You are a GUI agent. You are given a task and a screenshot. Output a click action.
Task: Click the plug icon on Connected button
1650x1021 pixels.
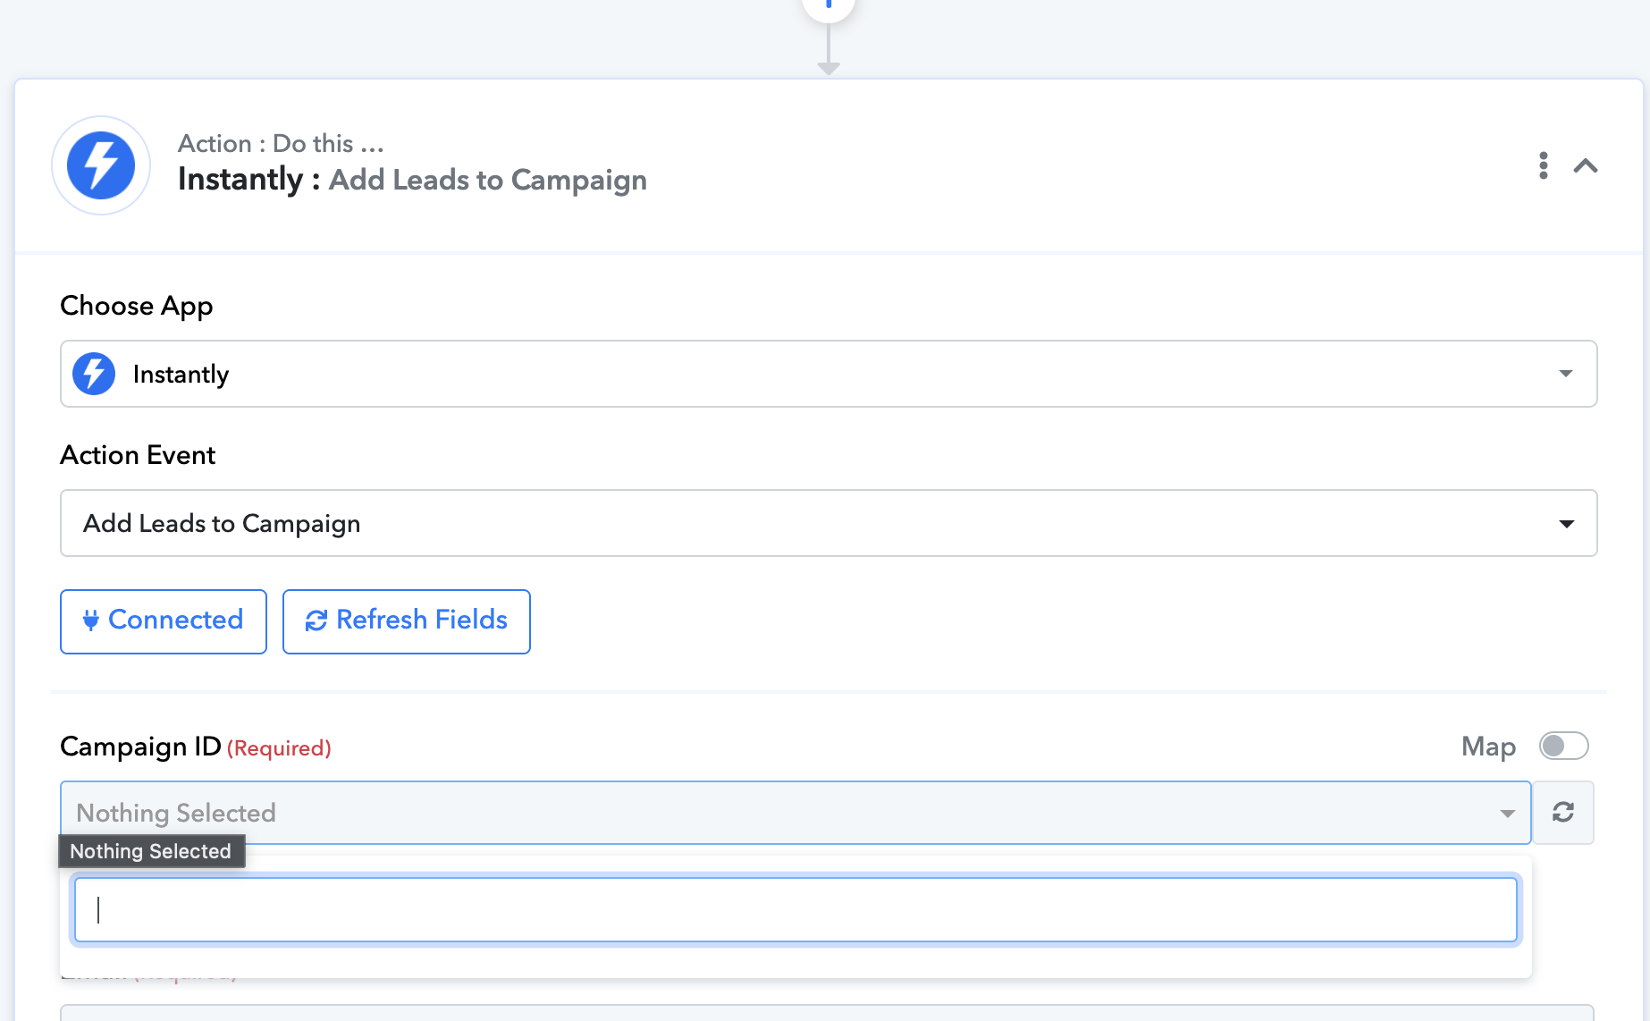point(90,620)
